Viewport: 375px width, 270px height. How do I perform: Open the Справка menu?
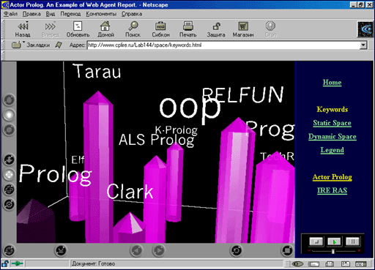(x=132, y=14)
